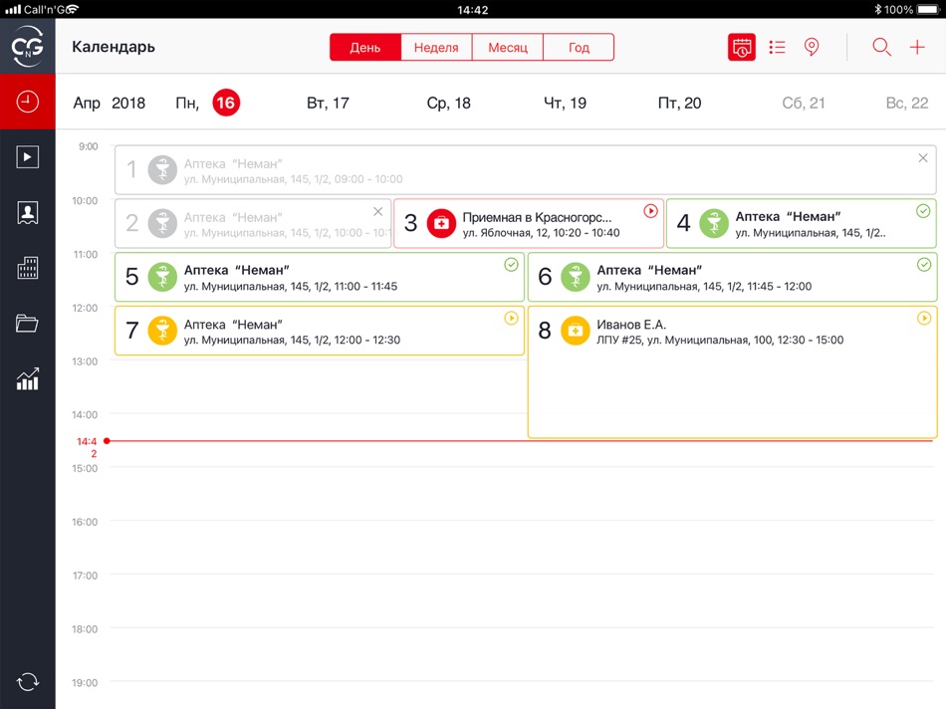
Task: Open the organizations building sidebar icon
Action: pos(27,267)
